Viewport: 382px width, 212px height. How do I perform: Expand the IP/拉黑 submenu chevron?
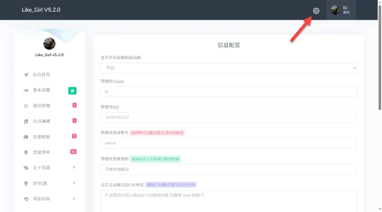point(74,183)
